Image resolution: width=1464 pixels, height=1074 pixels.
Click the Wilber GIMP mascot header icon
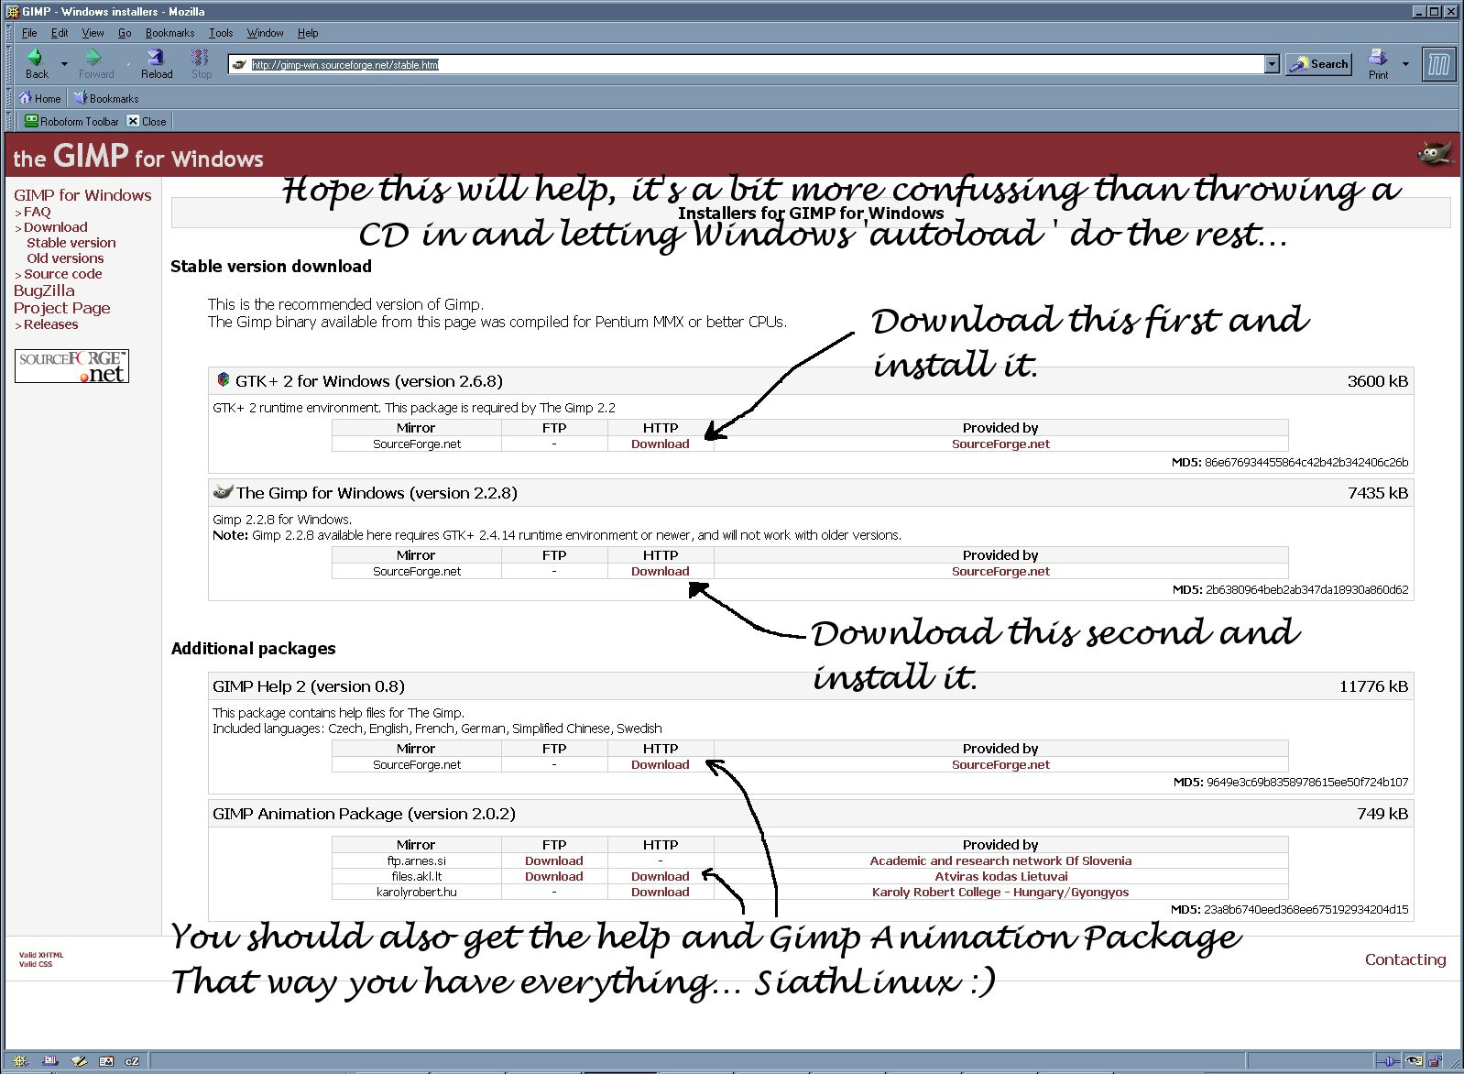point(1435,153)
